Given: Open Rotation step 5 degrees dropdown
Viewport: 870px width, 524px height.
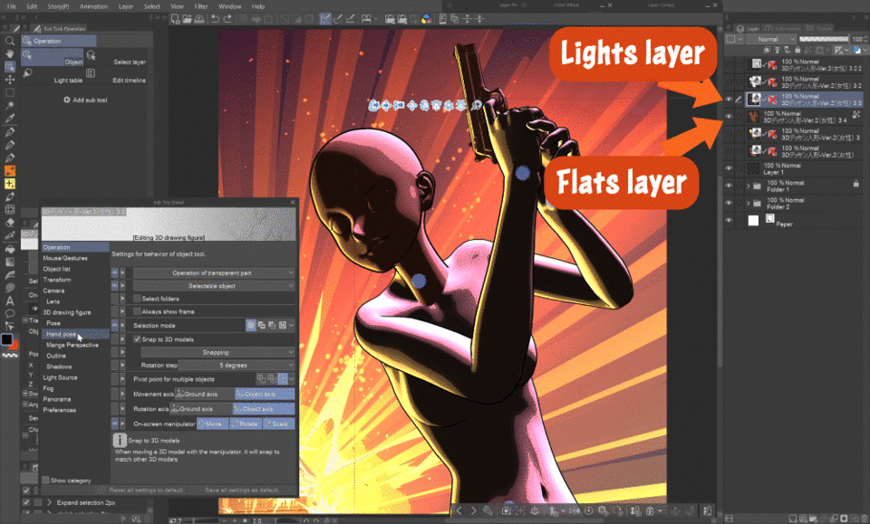Looking at the screenshot, I should (x=236, y=365).
